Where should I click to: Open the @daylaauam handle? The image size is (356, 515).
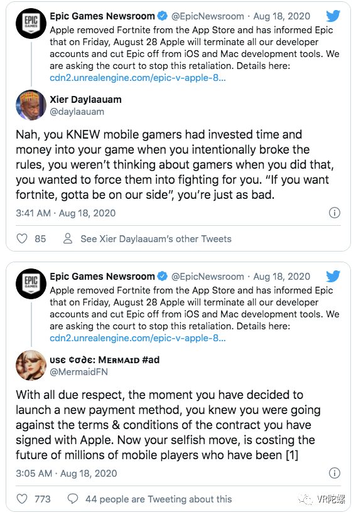click(x=77, y=112)
